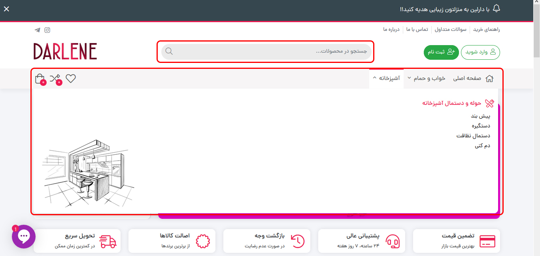Screen dimensions: 540x256
Task: Open the chat support bubble
Action: (x=24, y=236)
